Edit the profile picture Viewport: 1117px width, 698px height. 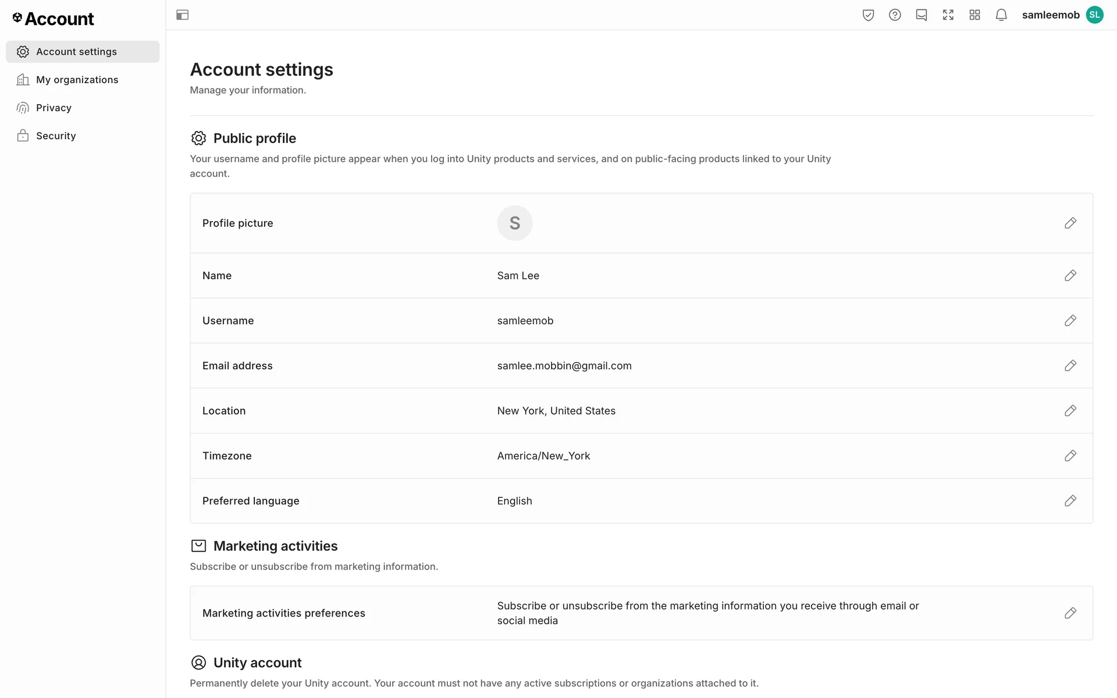point(1070,223)
